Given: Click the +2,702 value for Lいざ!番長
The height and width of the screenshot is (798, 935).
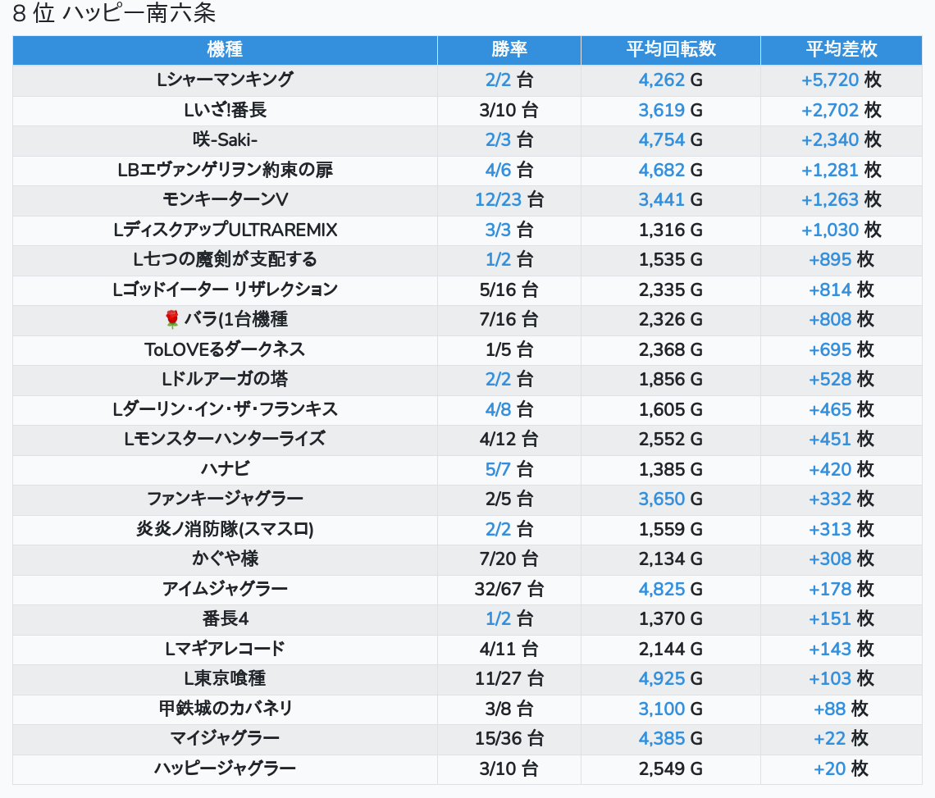Looking at the screenshot, I should pos(829,110).
